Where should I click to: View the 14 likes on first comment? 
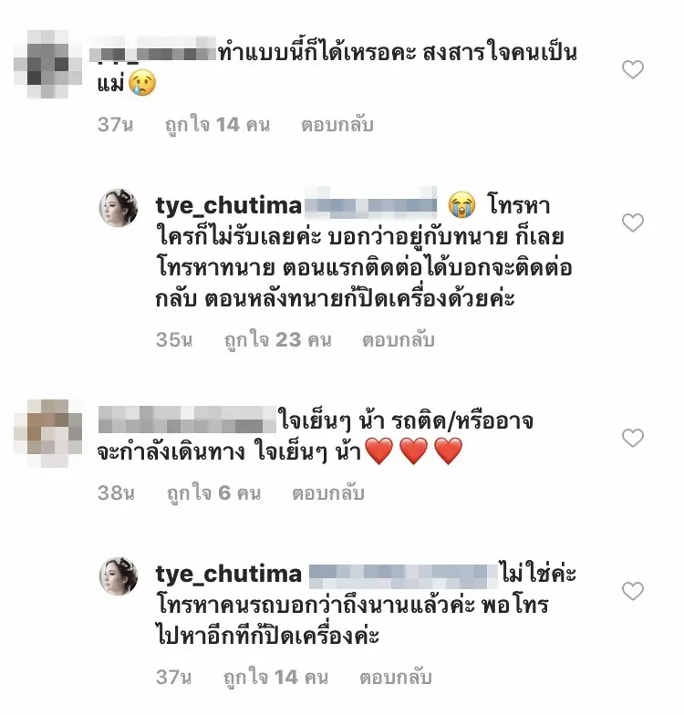coord(217,124)
